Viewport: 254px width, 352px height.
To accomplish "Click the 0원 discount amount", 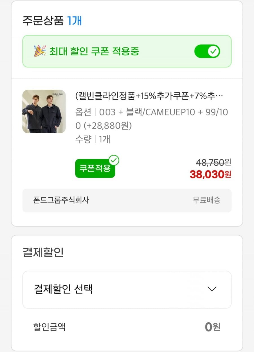I will [213, 327].
